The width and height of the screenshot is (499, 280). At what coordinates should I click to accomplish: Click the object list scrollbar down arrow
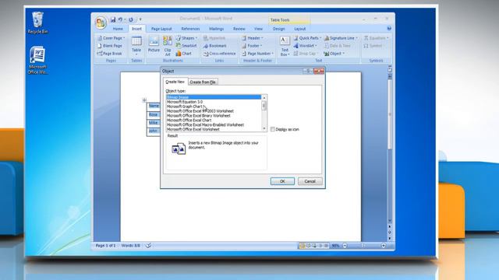coord(264,128)
